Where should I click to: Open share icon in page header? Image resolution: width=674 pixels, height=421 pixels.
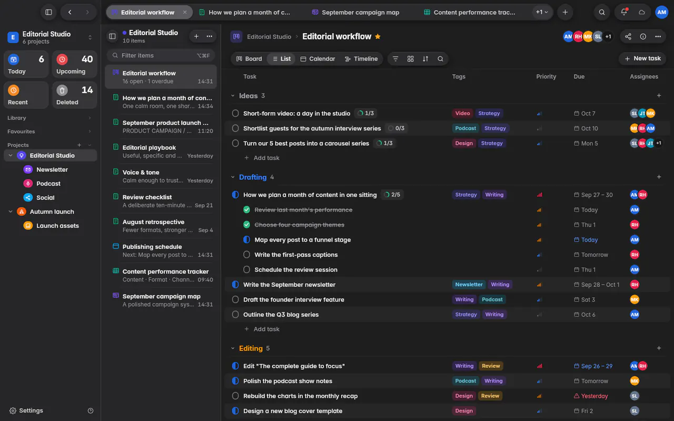[x=628, y=36]
